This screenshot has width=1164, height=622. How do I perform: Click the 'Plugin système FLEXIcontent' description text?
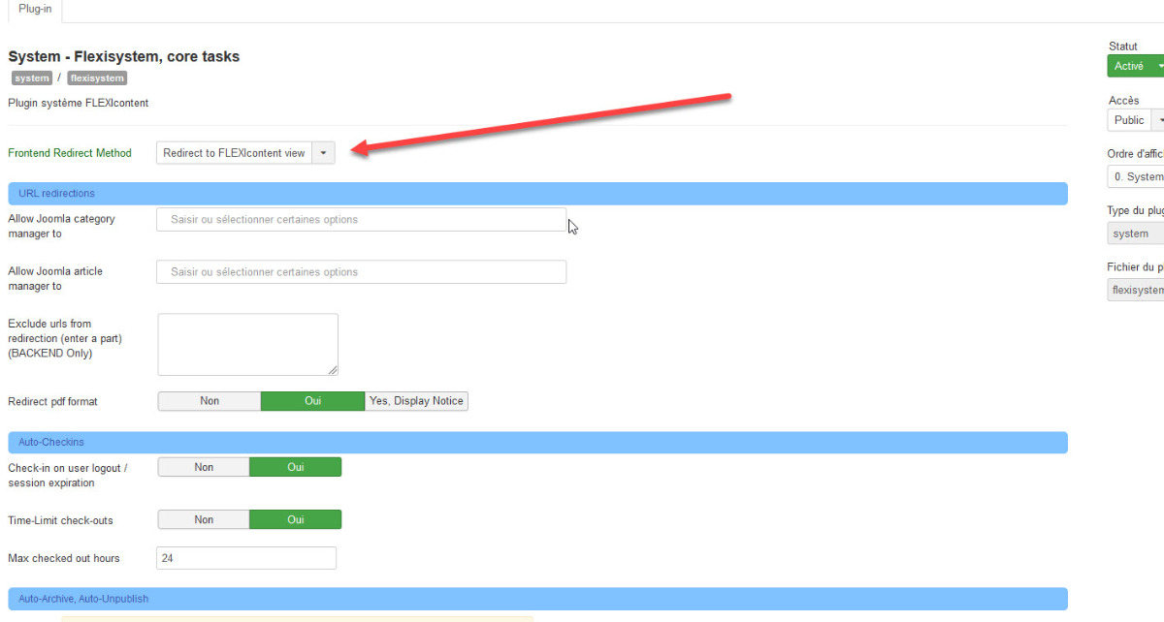[x=79, y=103]
